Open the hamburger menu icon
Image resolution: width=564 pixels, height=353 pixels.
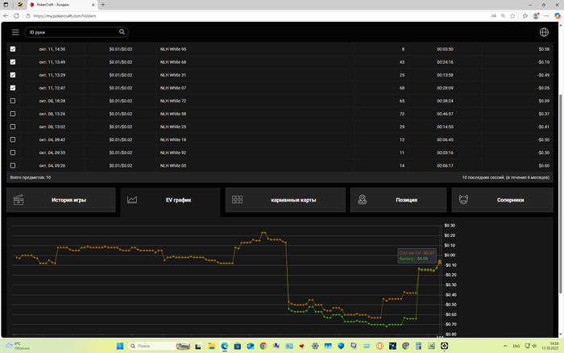point(15,32)
